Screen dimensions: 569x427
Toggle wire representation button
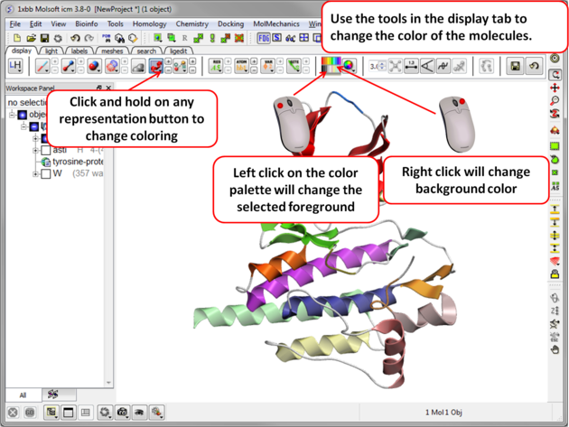[42, 67]
